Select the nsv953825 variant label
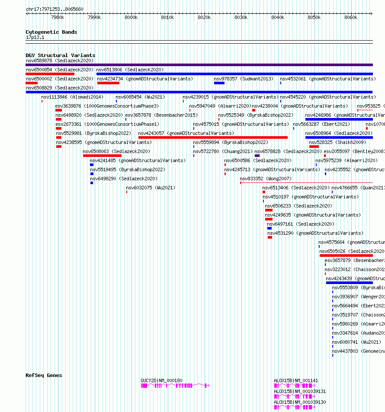This screenshot has width=385, height=412. click(371, 106)
